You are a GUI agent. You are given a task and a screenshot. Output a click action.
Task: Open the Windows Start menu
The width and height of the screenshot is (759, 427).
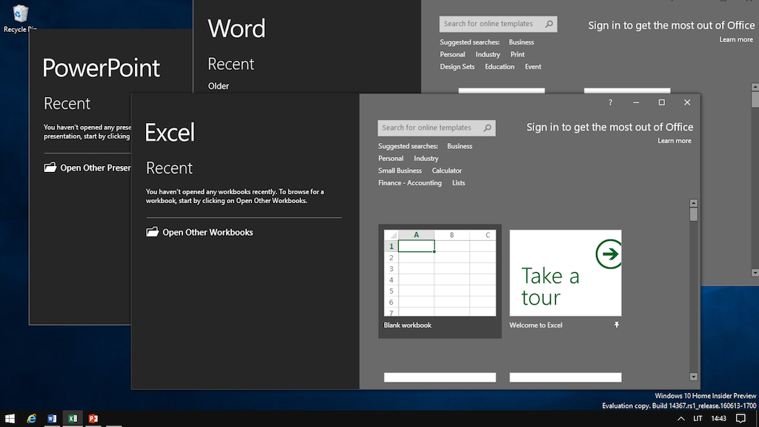pos(10,419)
